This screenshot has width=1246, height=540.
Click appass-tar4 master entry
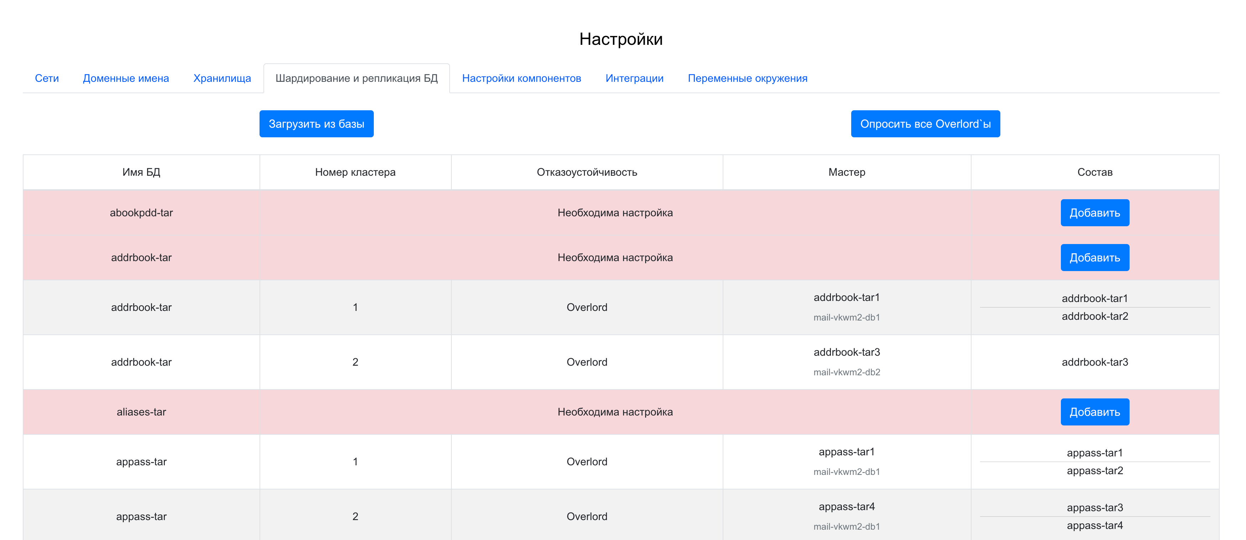pos(847,507)
